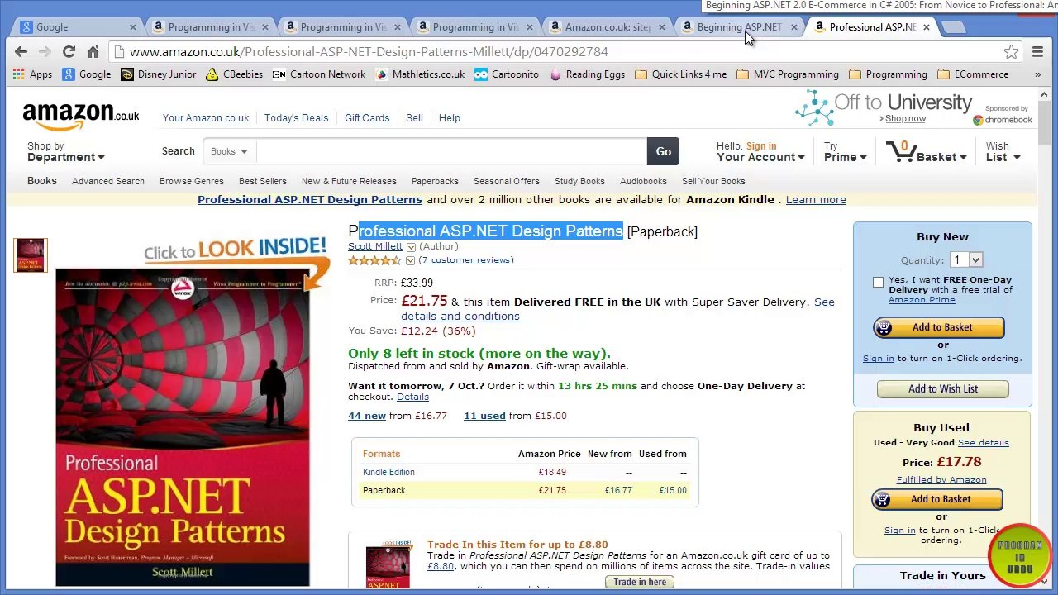The width and height of the screenshot is (1058, 595).
Task: Click the Trade in here button
Action: (640, 582)
